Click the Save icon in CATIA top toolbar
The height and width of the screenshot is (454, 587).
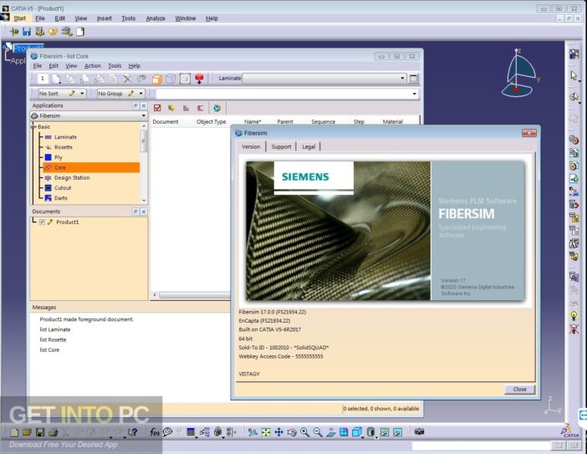pyautogui.click(x=26, y=32)
